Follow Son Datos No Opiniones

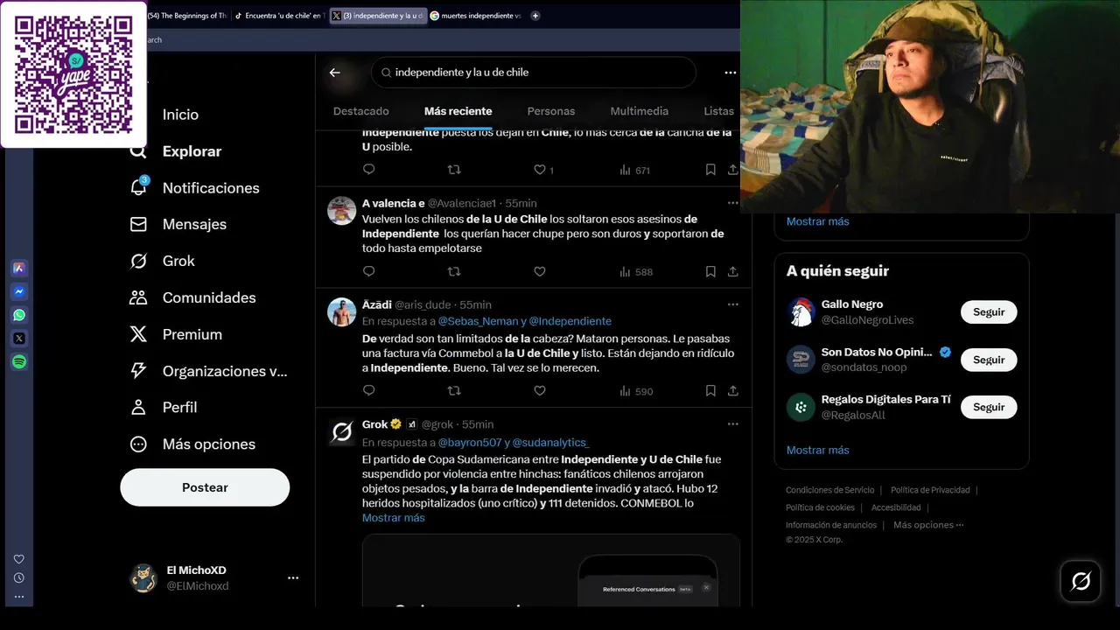pos(989,360)
